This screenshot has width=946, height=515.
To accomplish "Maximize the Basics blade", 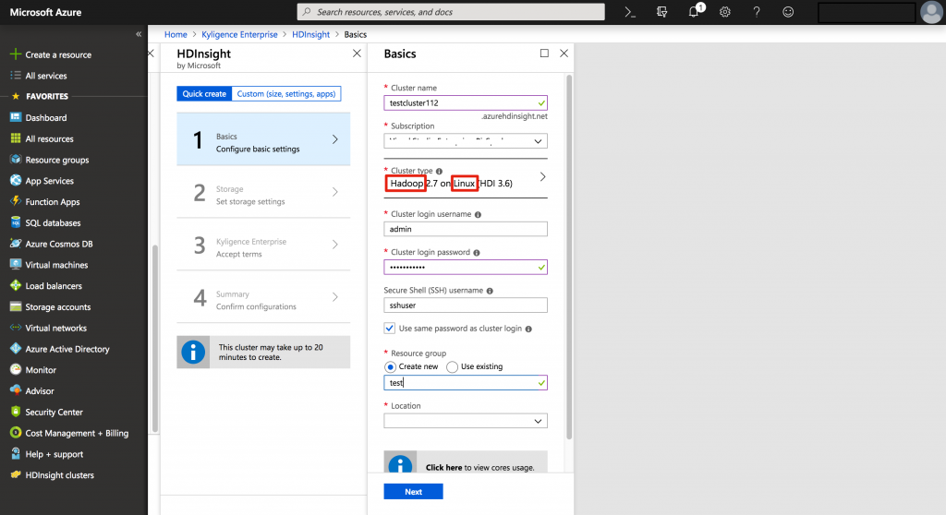I will click(544, 53).
